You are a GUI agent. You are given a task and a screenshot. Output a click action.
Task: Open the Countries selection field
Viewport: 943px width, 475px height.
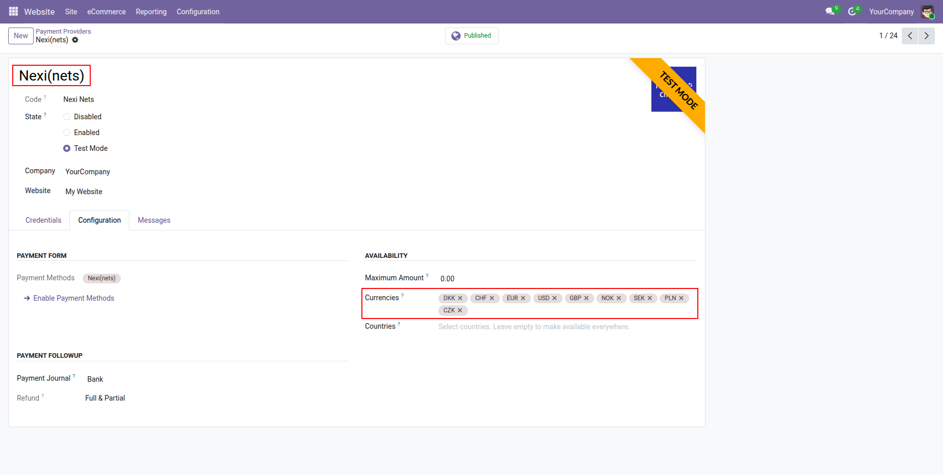[x=567, y=327]
